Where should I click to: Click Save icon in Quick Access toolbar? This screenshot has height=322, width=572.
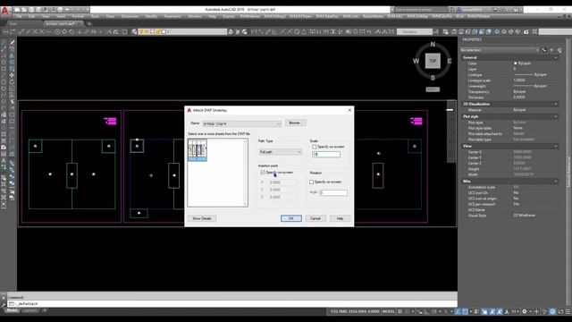click(x=32, y=10)
